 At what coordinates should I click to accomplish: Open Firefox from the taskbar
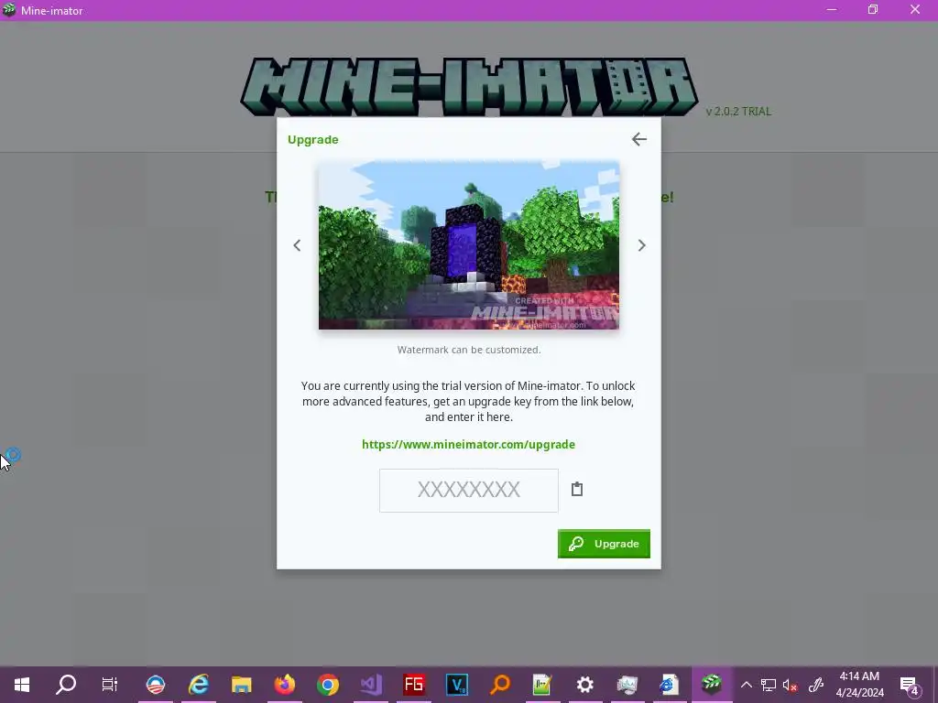[x=285, y=684]
